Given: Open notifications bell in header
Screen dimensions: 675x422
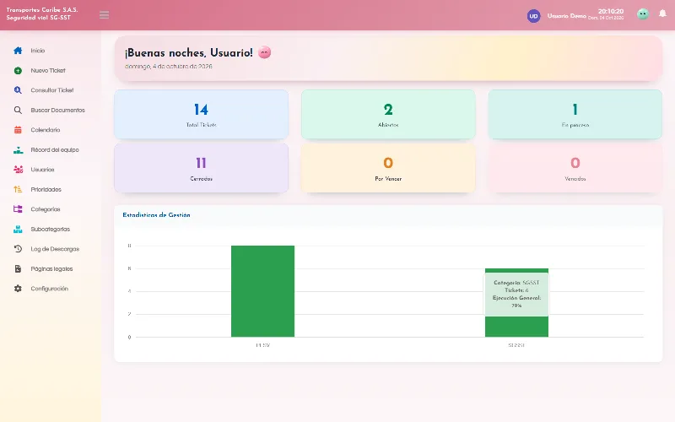Looking at the screenshot, I should [x=662, y=14].
